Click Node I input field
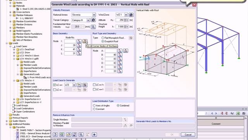Viewport: 248px width, 140px height. 70,41
